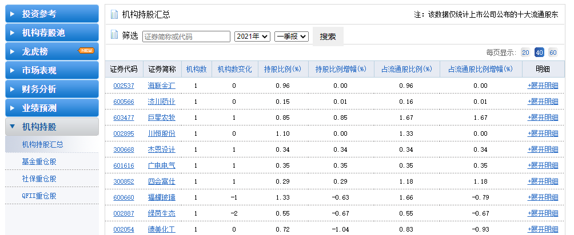The width and height of the screenshot is (574, 235).
Task: Click the NEW badge on 龙虎榜
Action: pyautogui.click(x=86, y=50)
